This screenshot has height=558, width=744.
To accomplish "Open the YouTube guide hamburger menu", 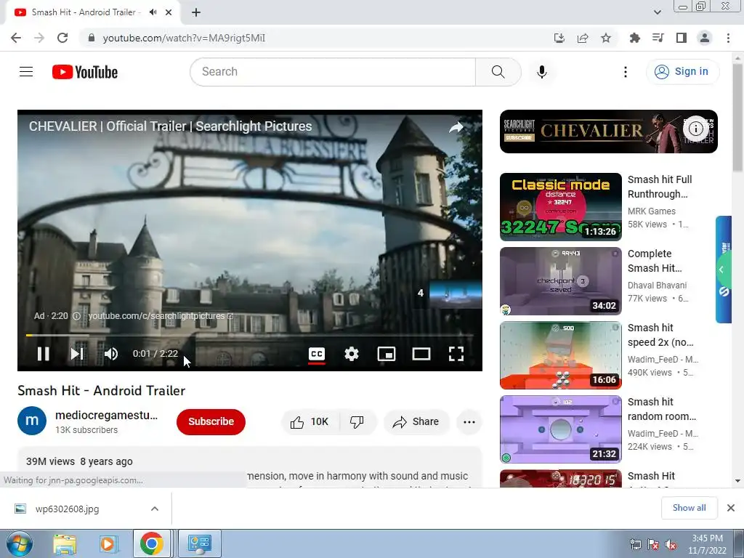I will (x=26, y=72).
